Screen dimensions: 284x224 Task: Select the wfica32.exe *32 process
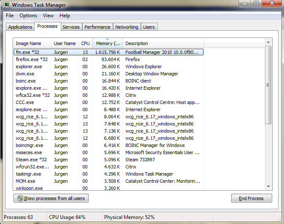pos(108,95)
